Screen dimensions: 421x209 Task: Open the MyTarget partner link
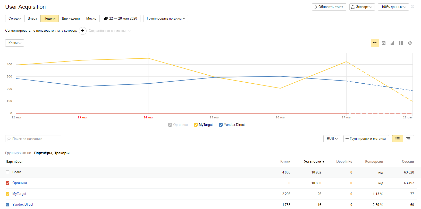[x=19, y=194]
